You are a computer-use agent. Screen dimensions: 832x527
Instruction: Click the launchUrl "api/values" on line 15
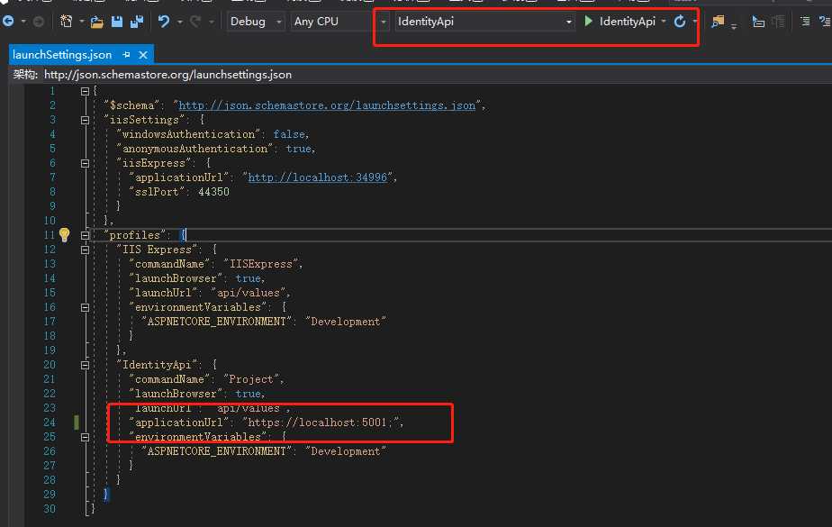[249, 293]
